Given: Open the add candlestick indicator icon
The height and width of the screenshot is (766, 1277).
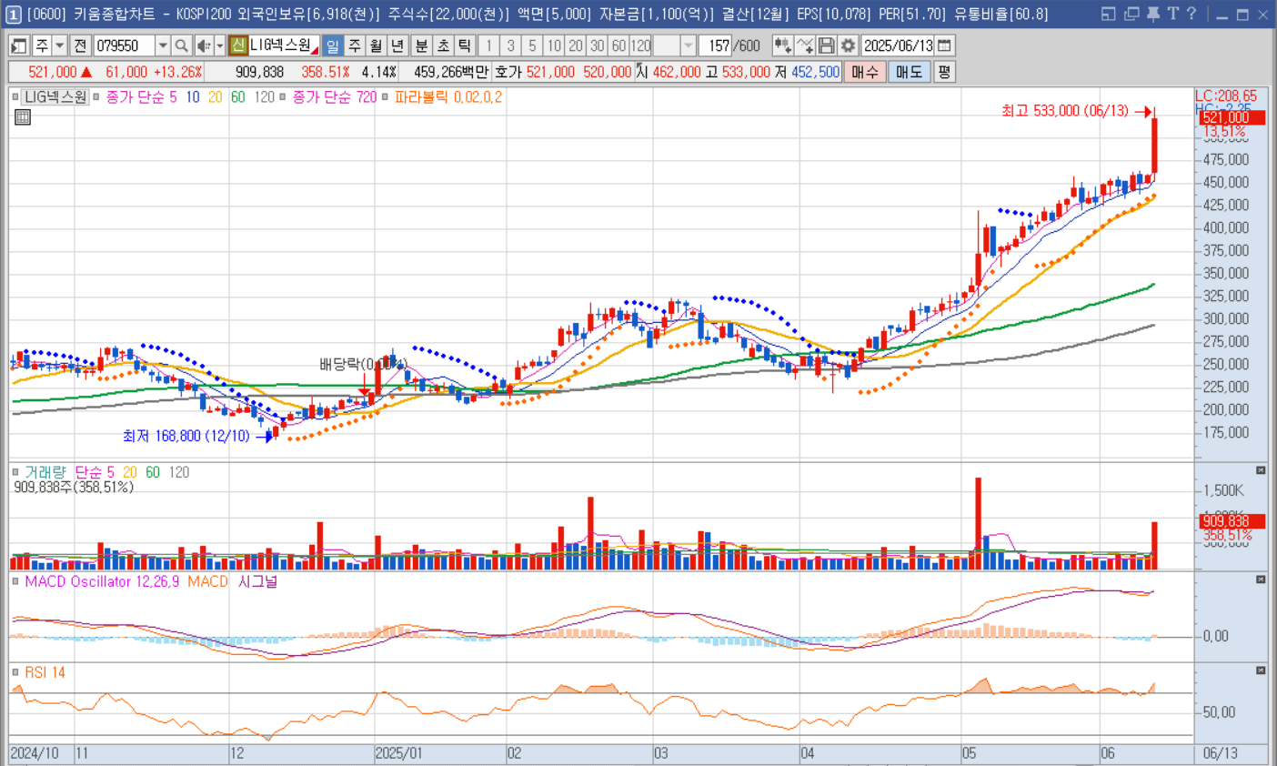Looking at the screenshot, I should pos(782,45).
